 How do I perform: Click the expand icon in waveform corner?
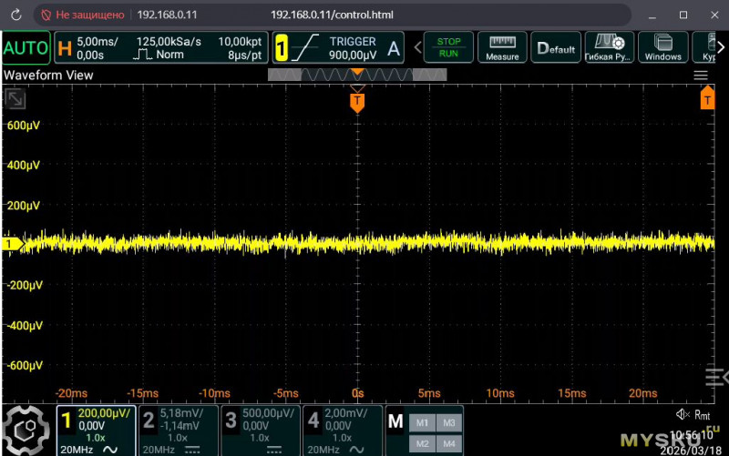[x=15, y=98]
